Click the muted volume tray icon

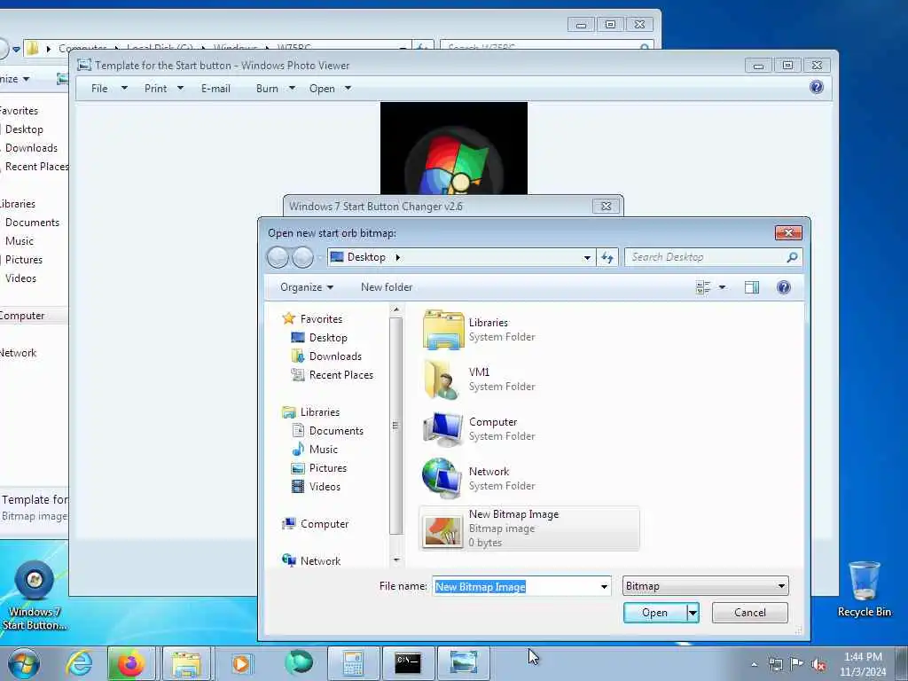click(x=818, y=665)
